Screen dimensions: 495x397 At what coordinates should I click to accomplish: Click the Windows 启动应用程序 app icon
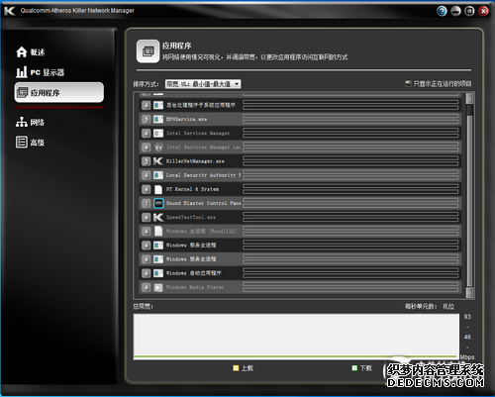[x=158, y=273]
